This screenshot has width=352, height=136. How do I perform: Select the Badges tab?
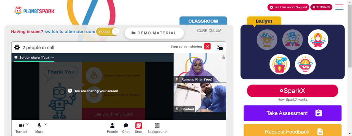tap(264, 21)
